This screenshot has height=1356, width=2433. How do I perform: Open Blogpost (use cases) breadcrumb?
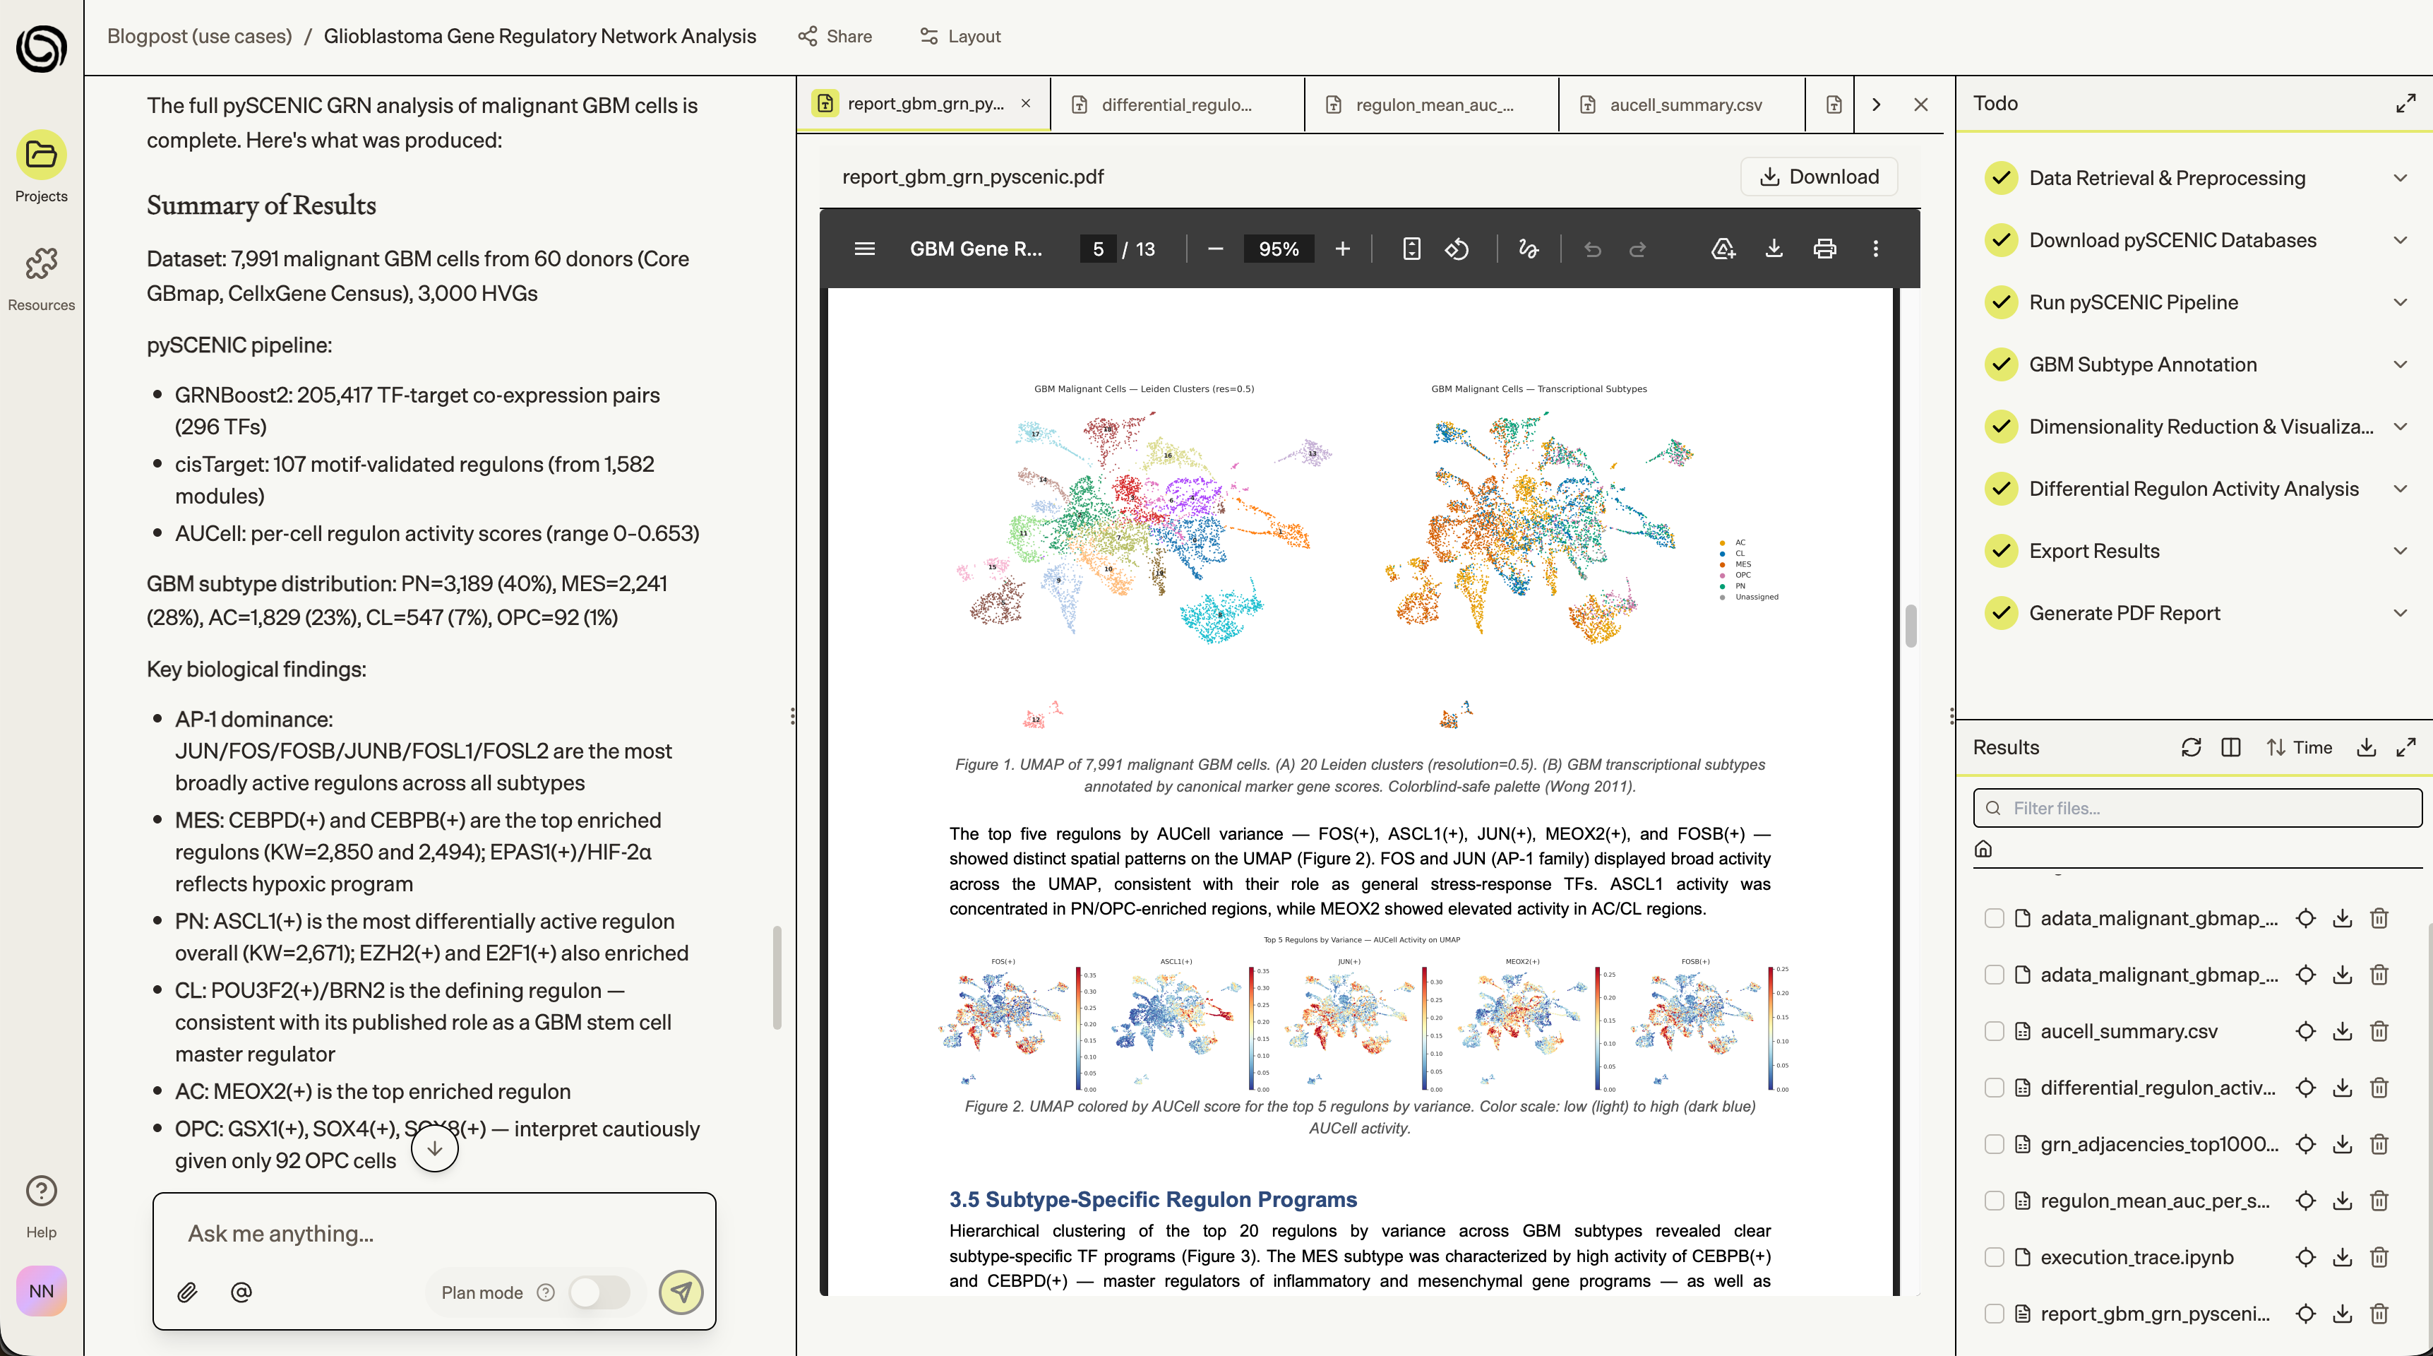[199, 36]
